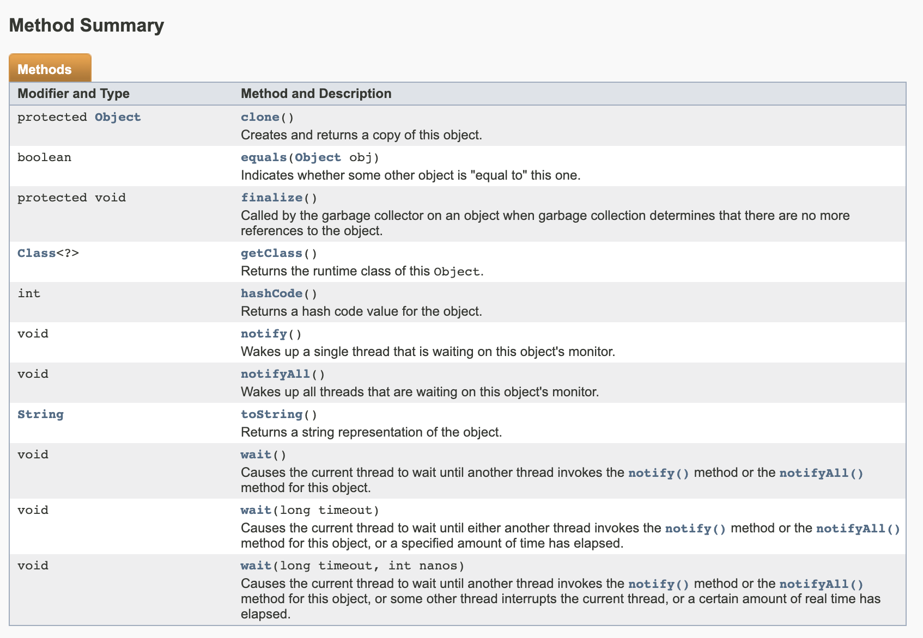Screen dimensions: 923x638
Task: Open the getClass method link
Action: [x=272, y=253]
